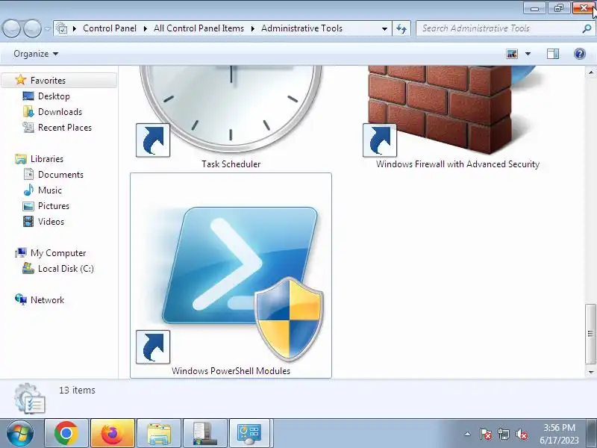Open recent pages dropdown next to Forward
Screen dimensions: 597x448
point(47,28)
